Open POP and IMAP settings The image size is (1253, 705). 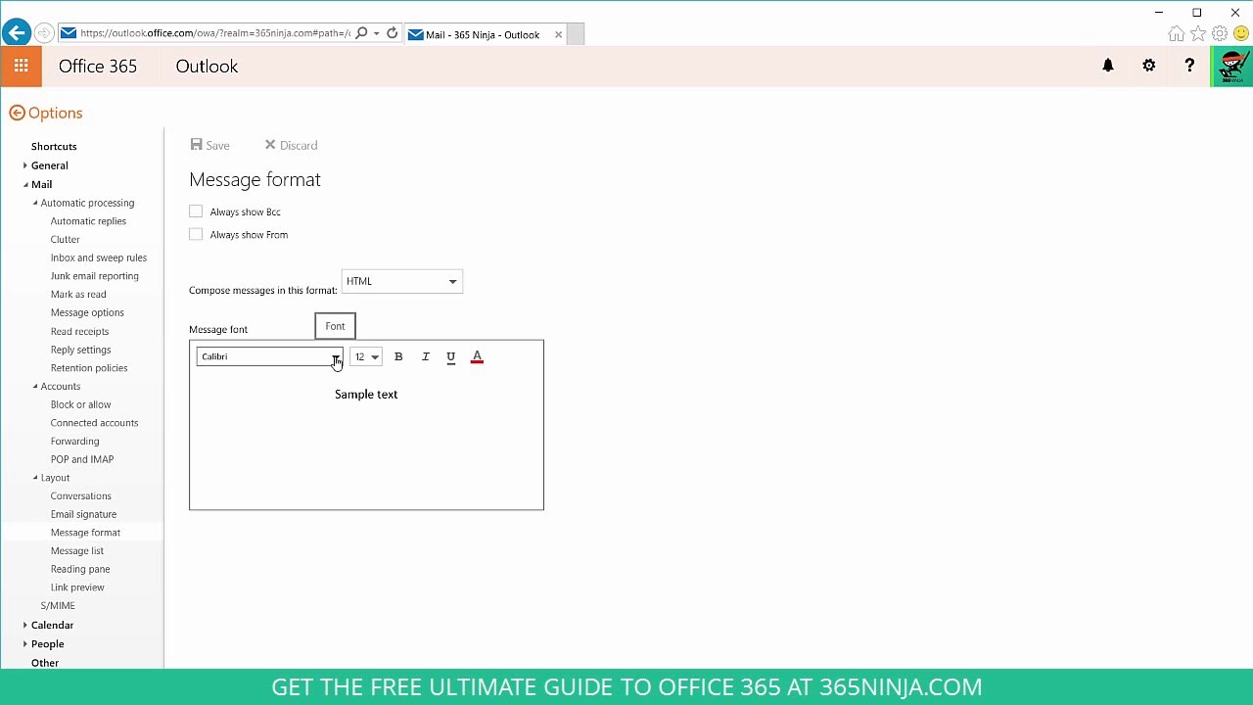point(82,459)
